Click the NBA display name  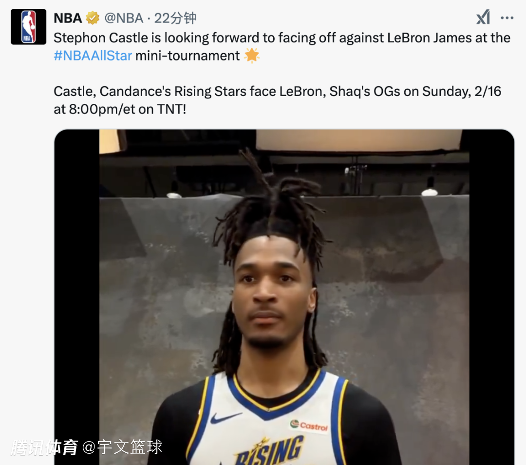(68, 18)
